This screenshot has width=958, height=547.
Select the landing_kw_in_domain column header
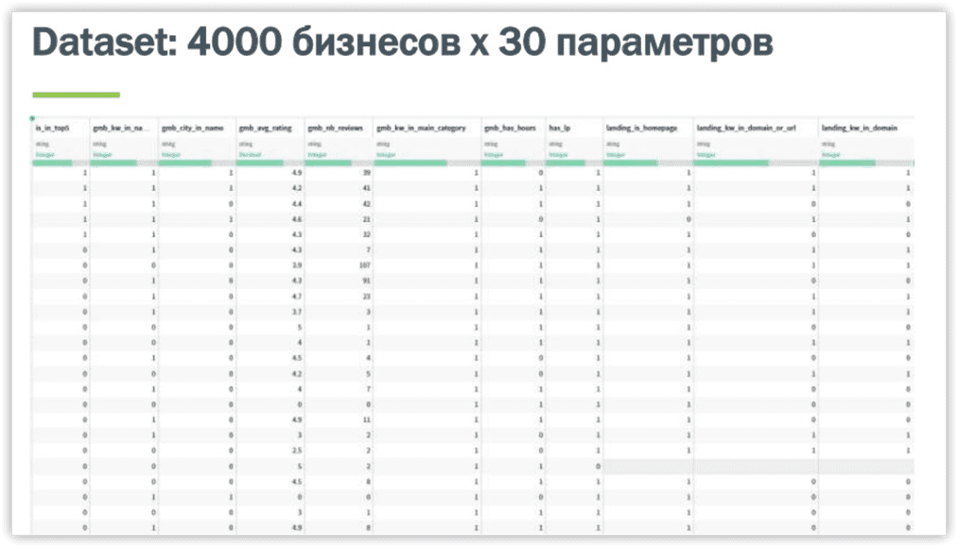coord(859,128)
